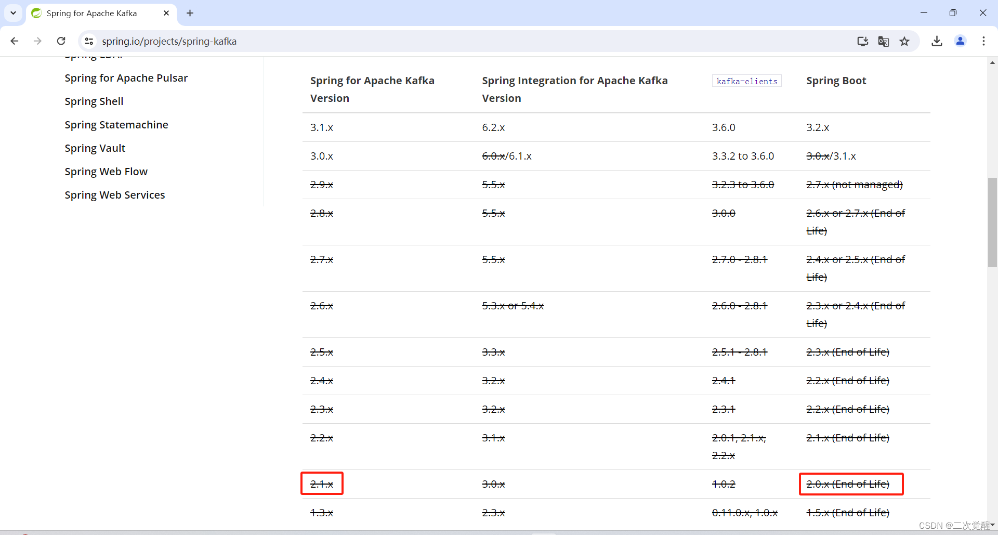Bookmark this page with the star icon
Viewport: 998px width, 535px height.
(x=904, y=41)
